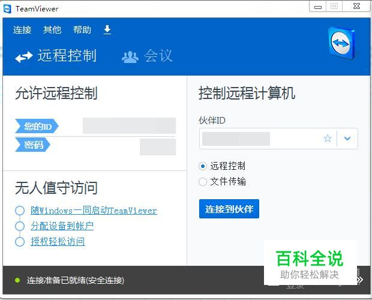Click the TeamViewer title bar app icon
This screenshot has height=300, width=372.
[x=7, y=9]
